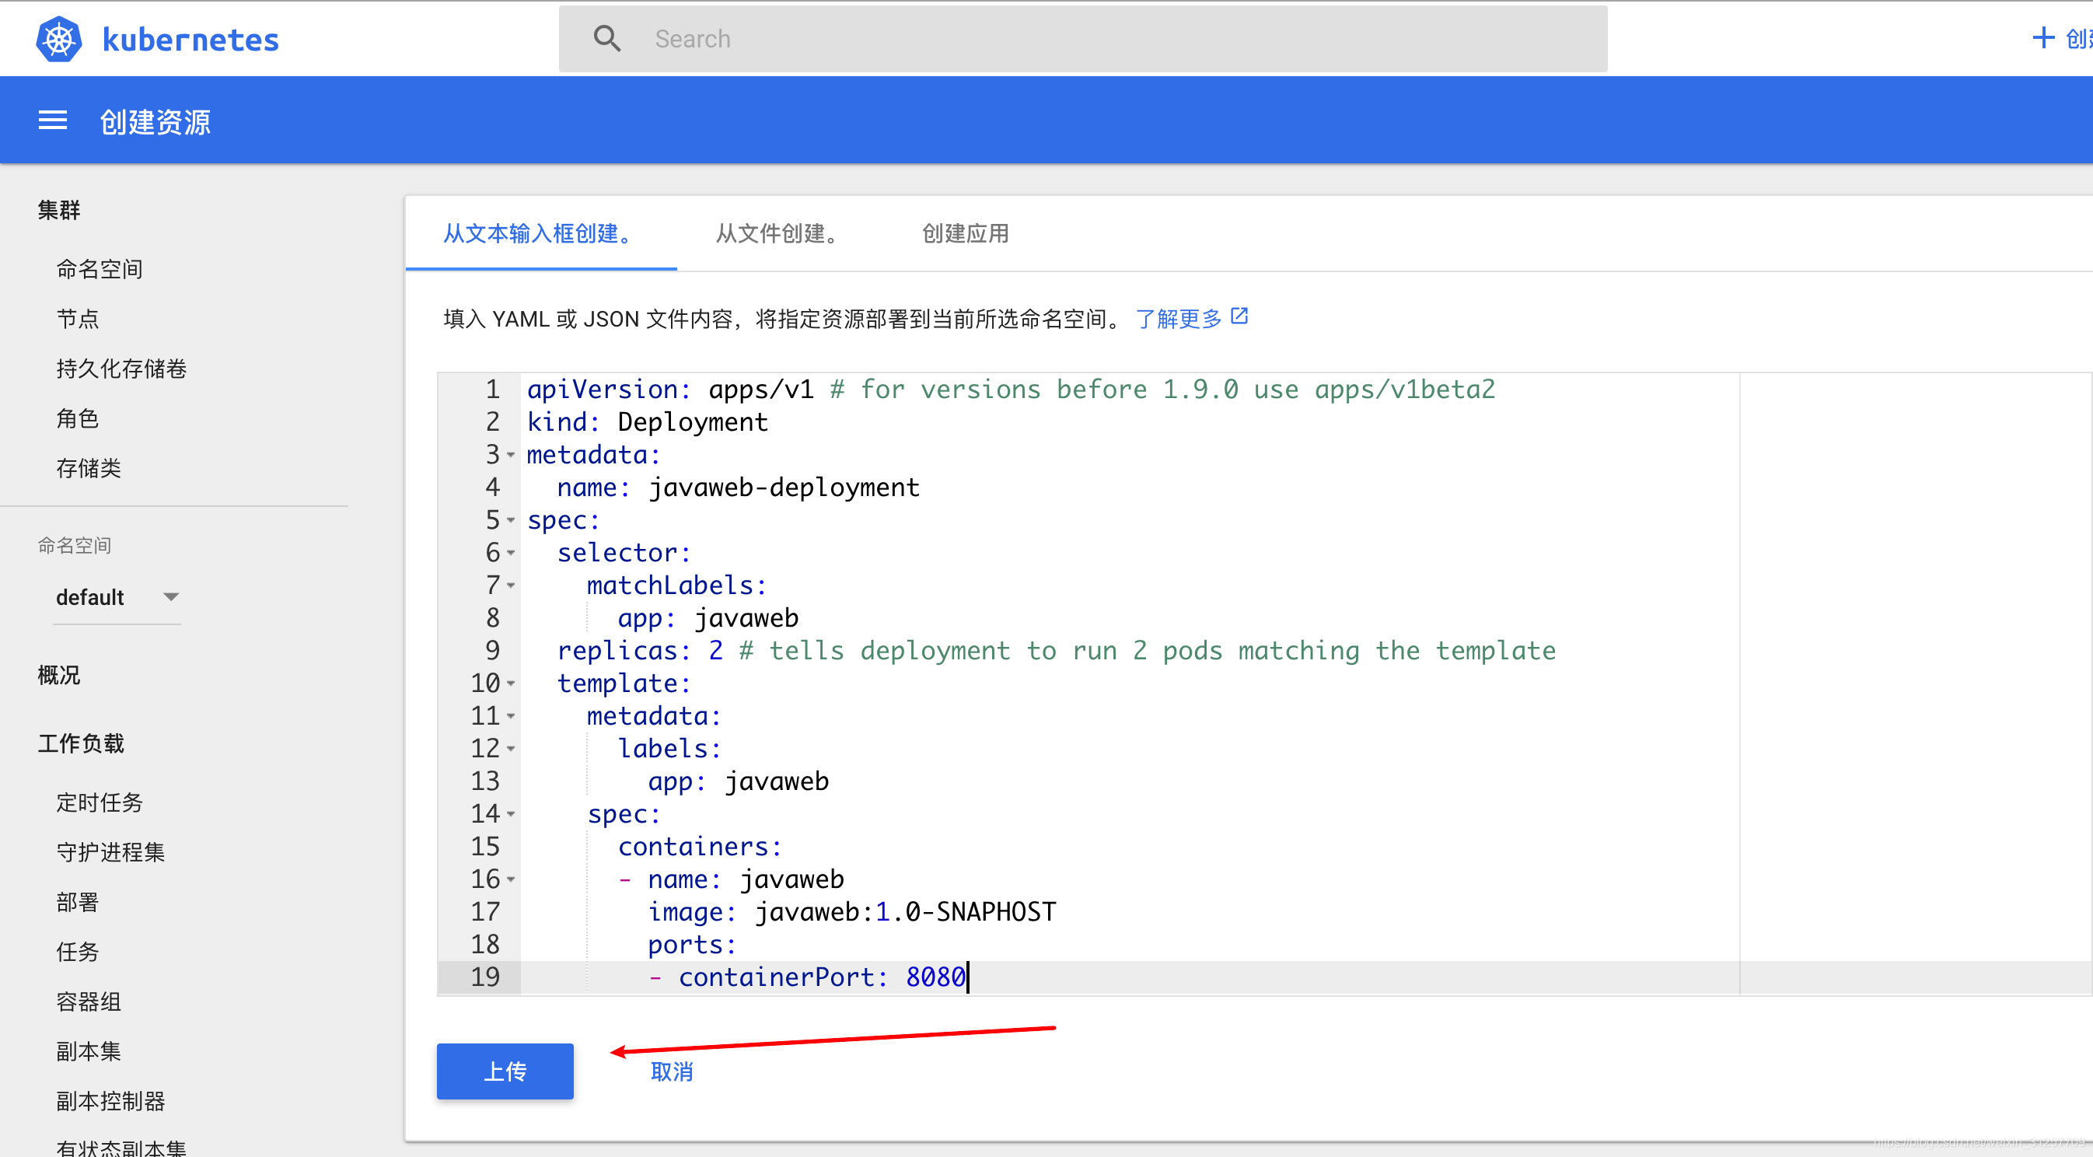
Task: Open 副本控制器 replication controllers in the sidebar
Action: pos(110,1101)
